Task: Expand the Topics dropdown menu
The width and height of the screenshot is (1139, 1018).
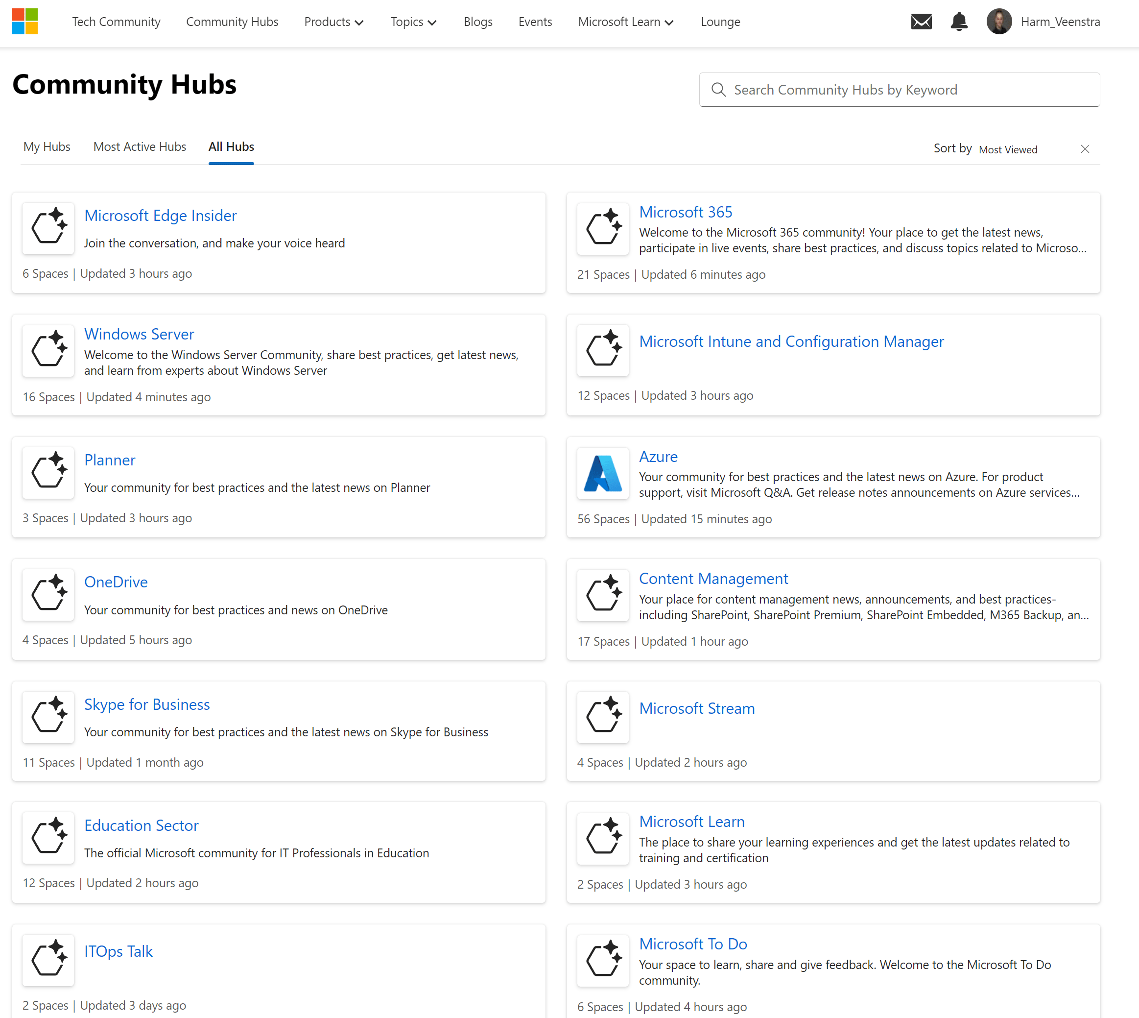Action: click(413, 22)
